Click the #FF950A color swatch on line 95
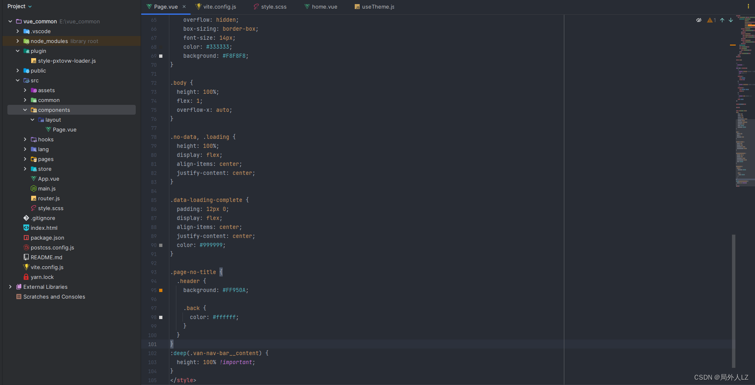Image resolution: width=755 pixels, height=385 pixels. click(x=161, y=290)
